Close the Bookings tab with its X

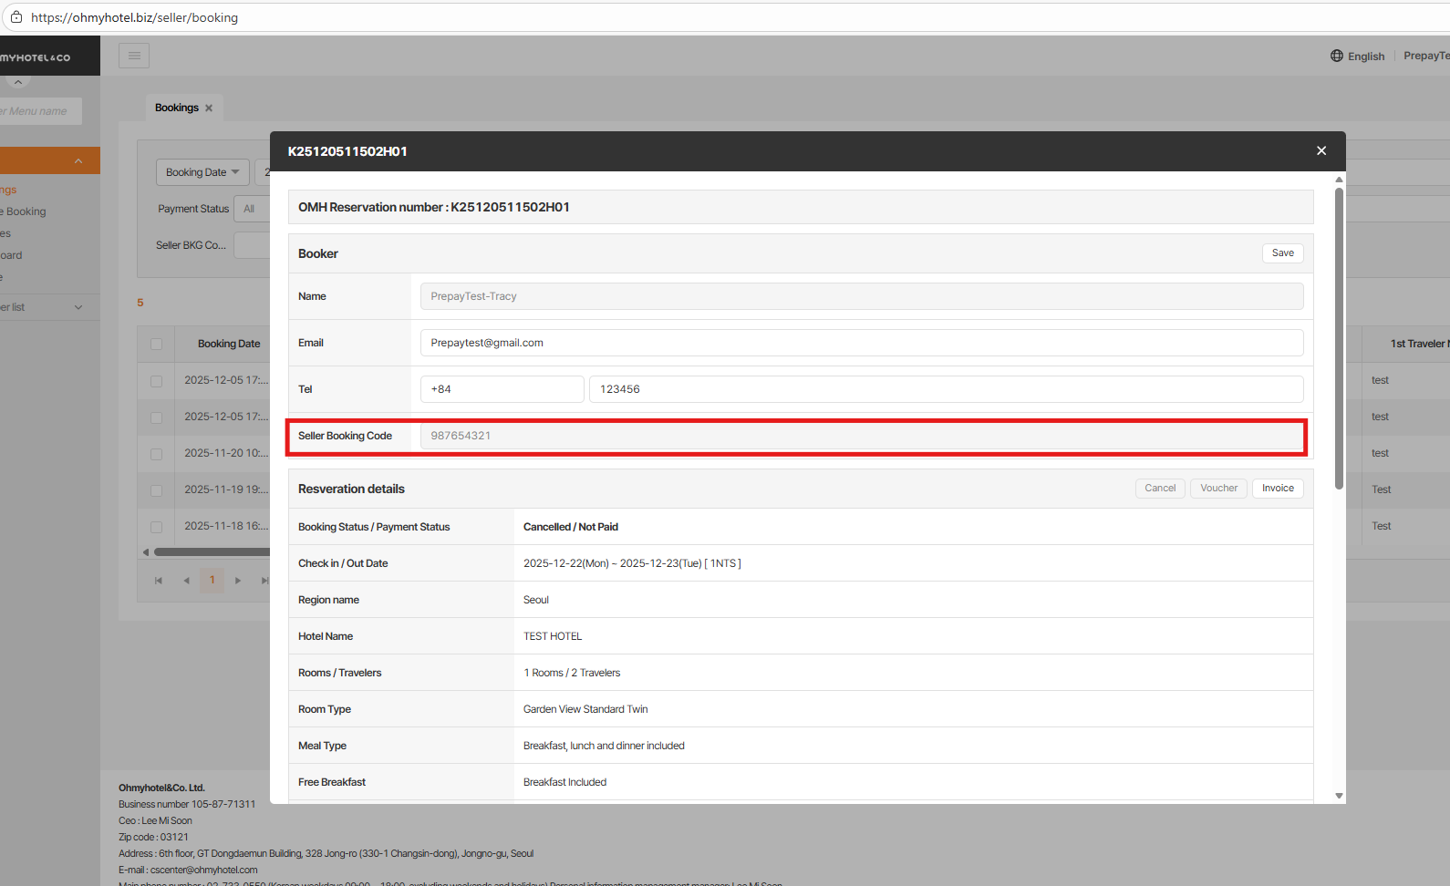pyautogui.click(x=209, y=108)
